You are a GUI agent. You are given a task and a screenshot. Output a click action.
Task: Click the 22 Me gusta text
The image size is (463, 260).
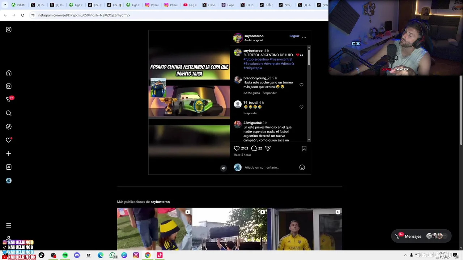click(x=251, y=93)
